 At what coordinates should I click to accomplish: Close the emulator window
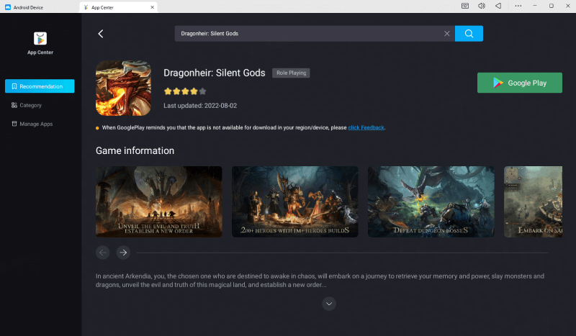click(568, 6)
